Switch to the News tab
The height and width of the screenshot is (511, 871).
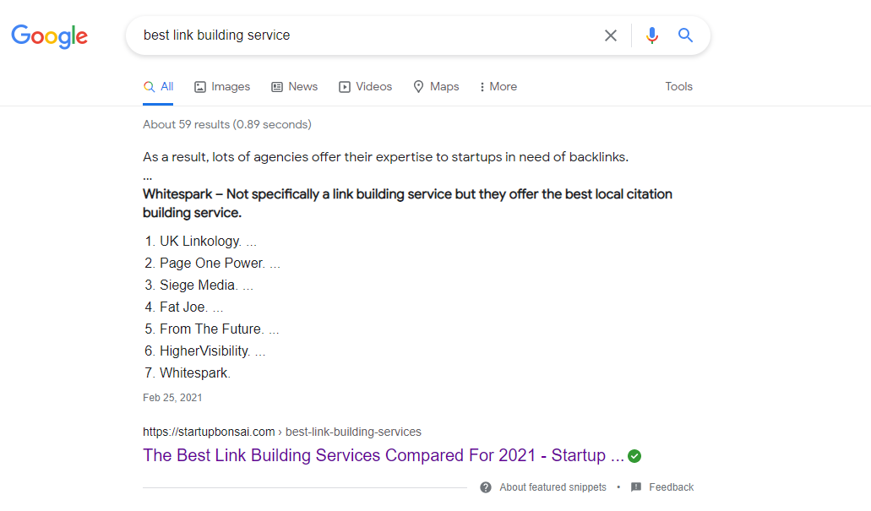tap(294, 86)
